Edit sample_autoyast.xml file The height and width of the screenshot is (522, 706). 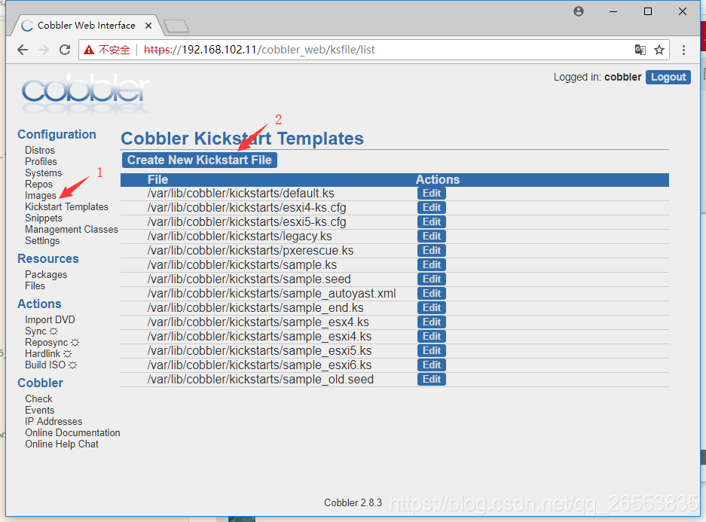point(431,294)
